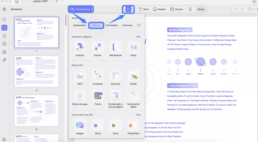Screen dimensions: 258x142
Task: Select the Rotar page tool
Action: pos(134,49)
